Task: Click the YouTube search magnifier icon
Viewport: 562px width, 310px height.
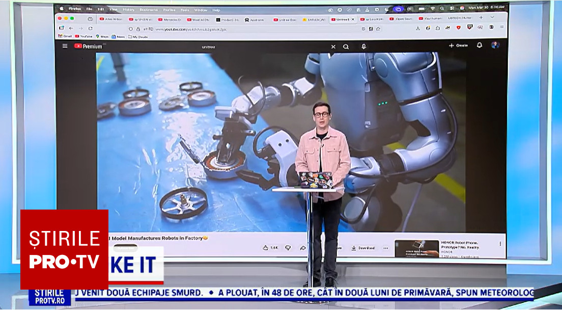Action: pyautogui.click(x=346, y=46)
